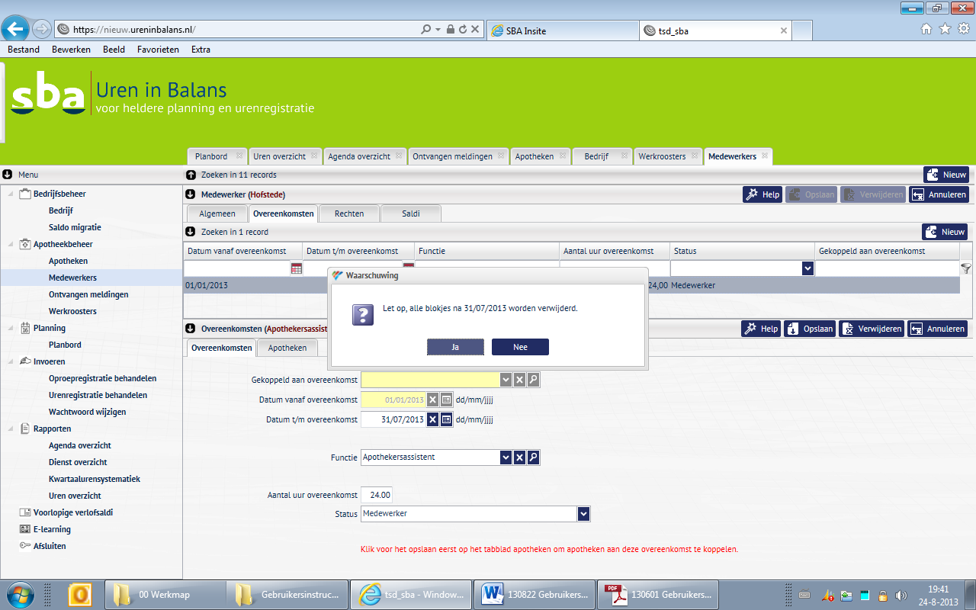Dismiss warning with Nee
The width and height of the screenshot is (976, 610).
tap(520, 347)
